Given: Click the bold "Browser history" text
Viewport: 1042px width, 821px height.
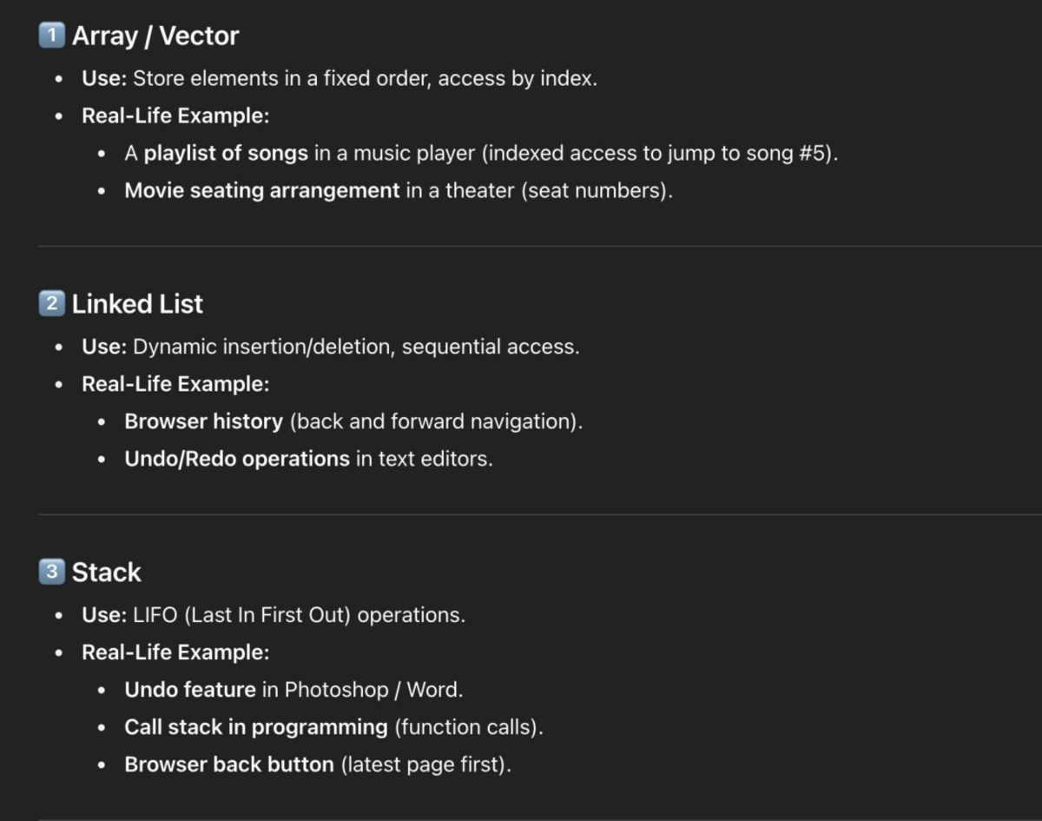Looking at the screenshot, I should 204,422.
